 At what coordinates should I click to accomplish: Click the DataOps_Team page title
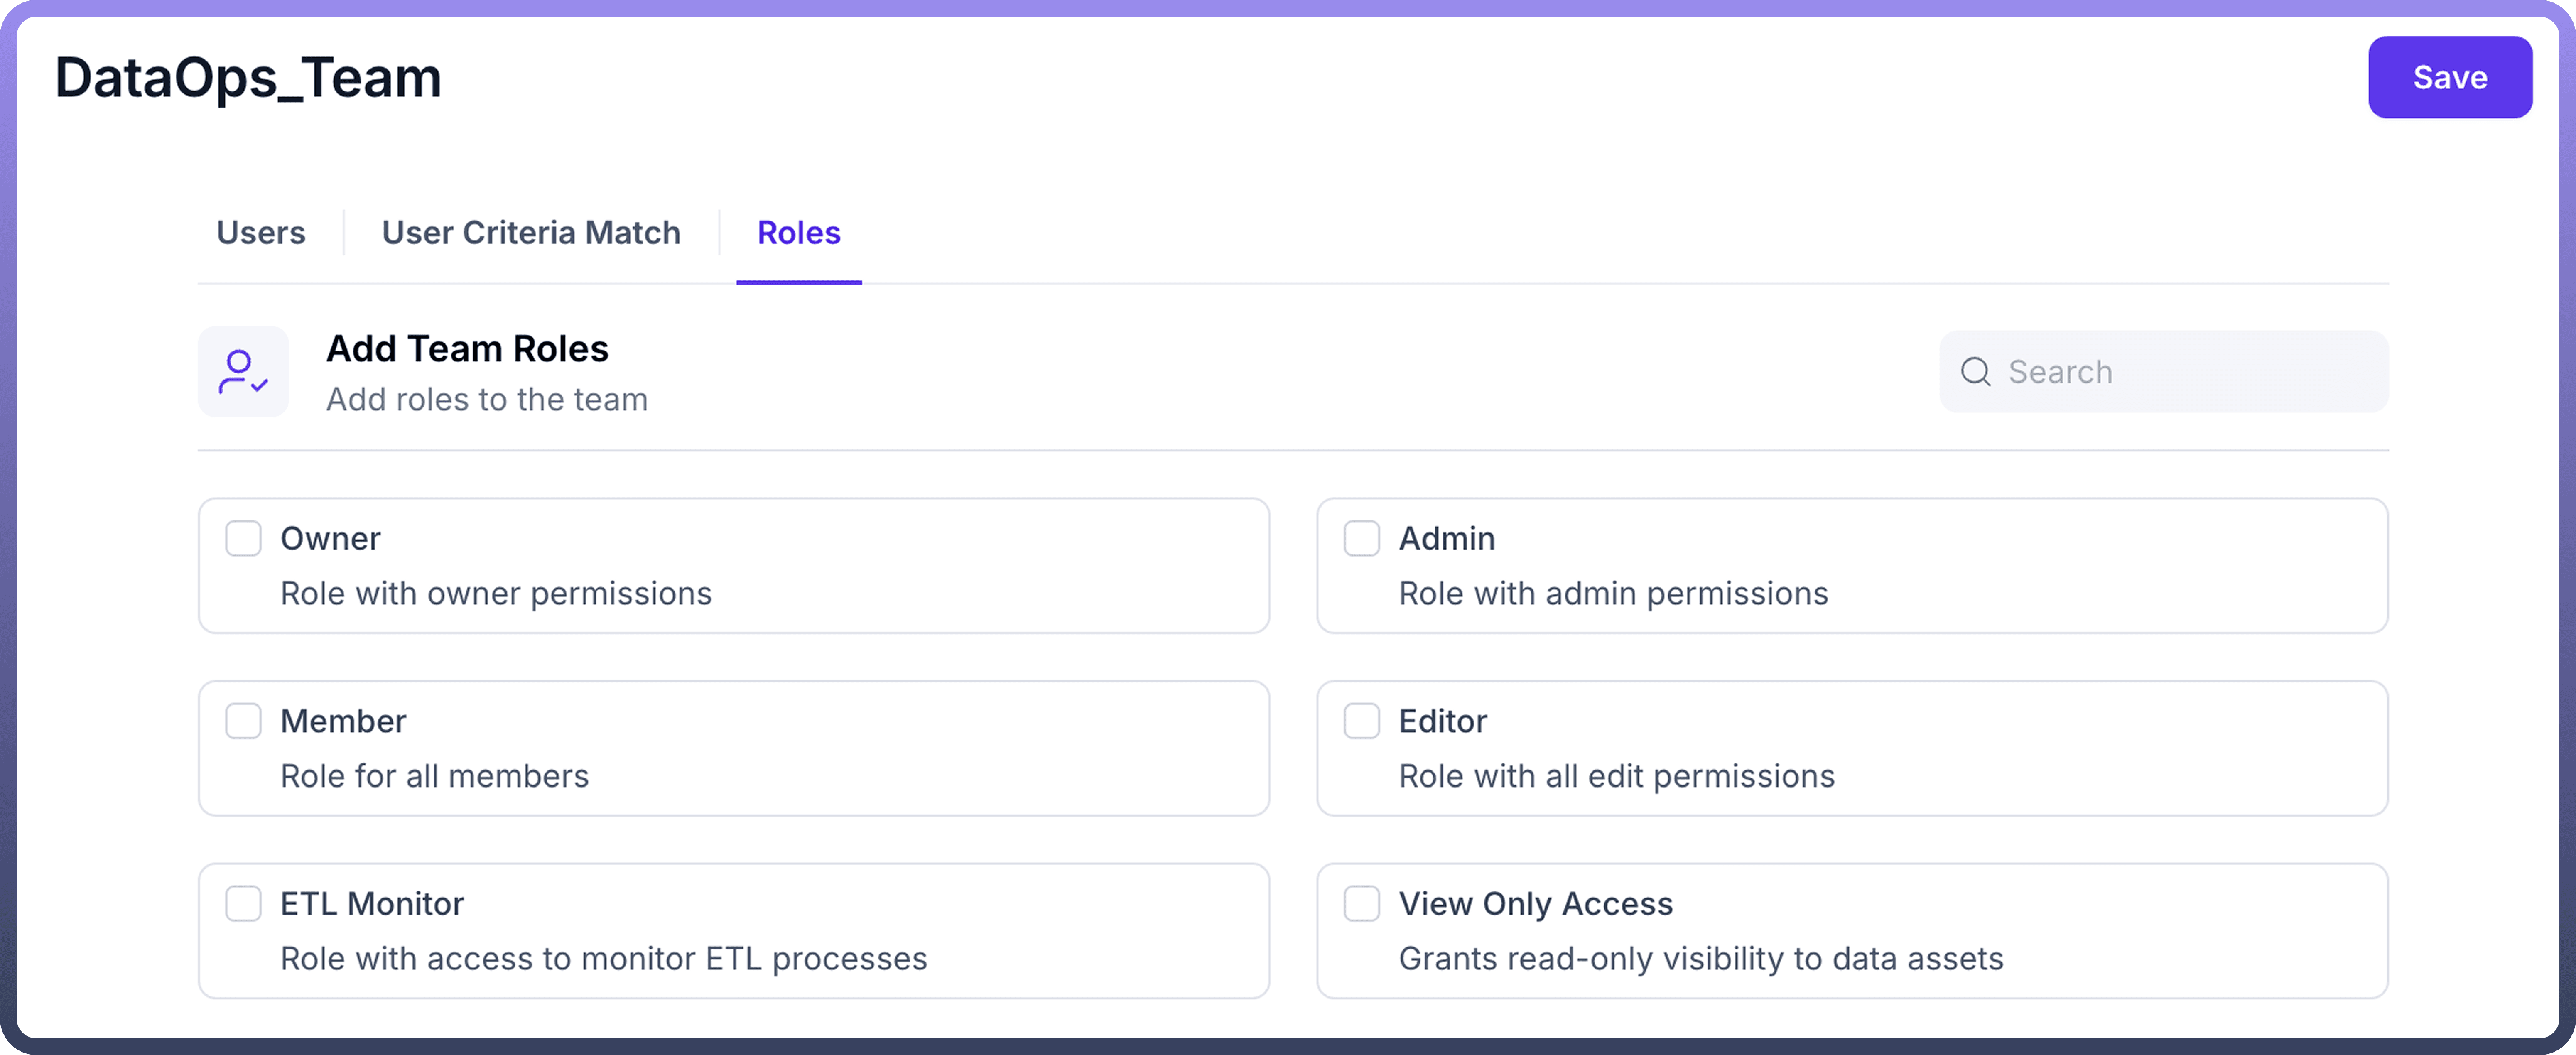[248, 78]
